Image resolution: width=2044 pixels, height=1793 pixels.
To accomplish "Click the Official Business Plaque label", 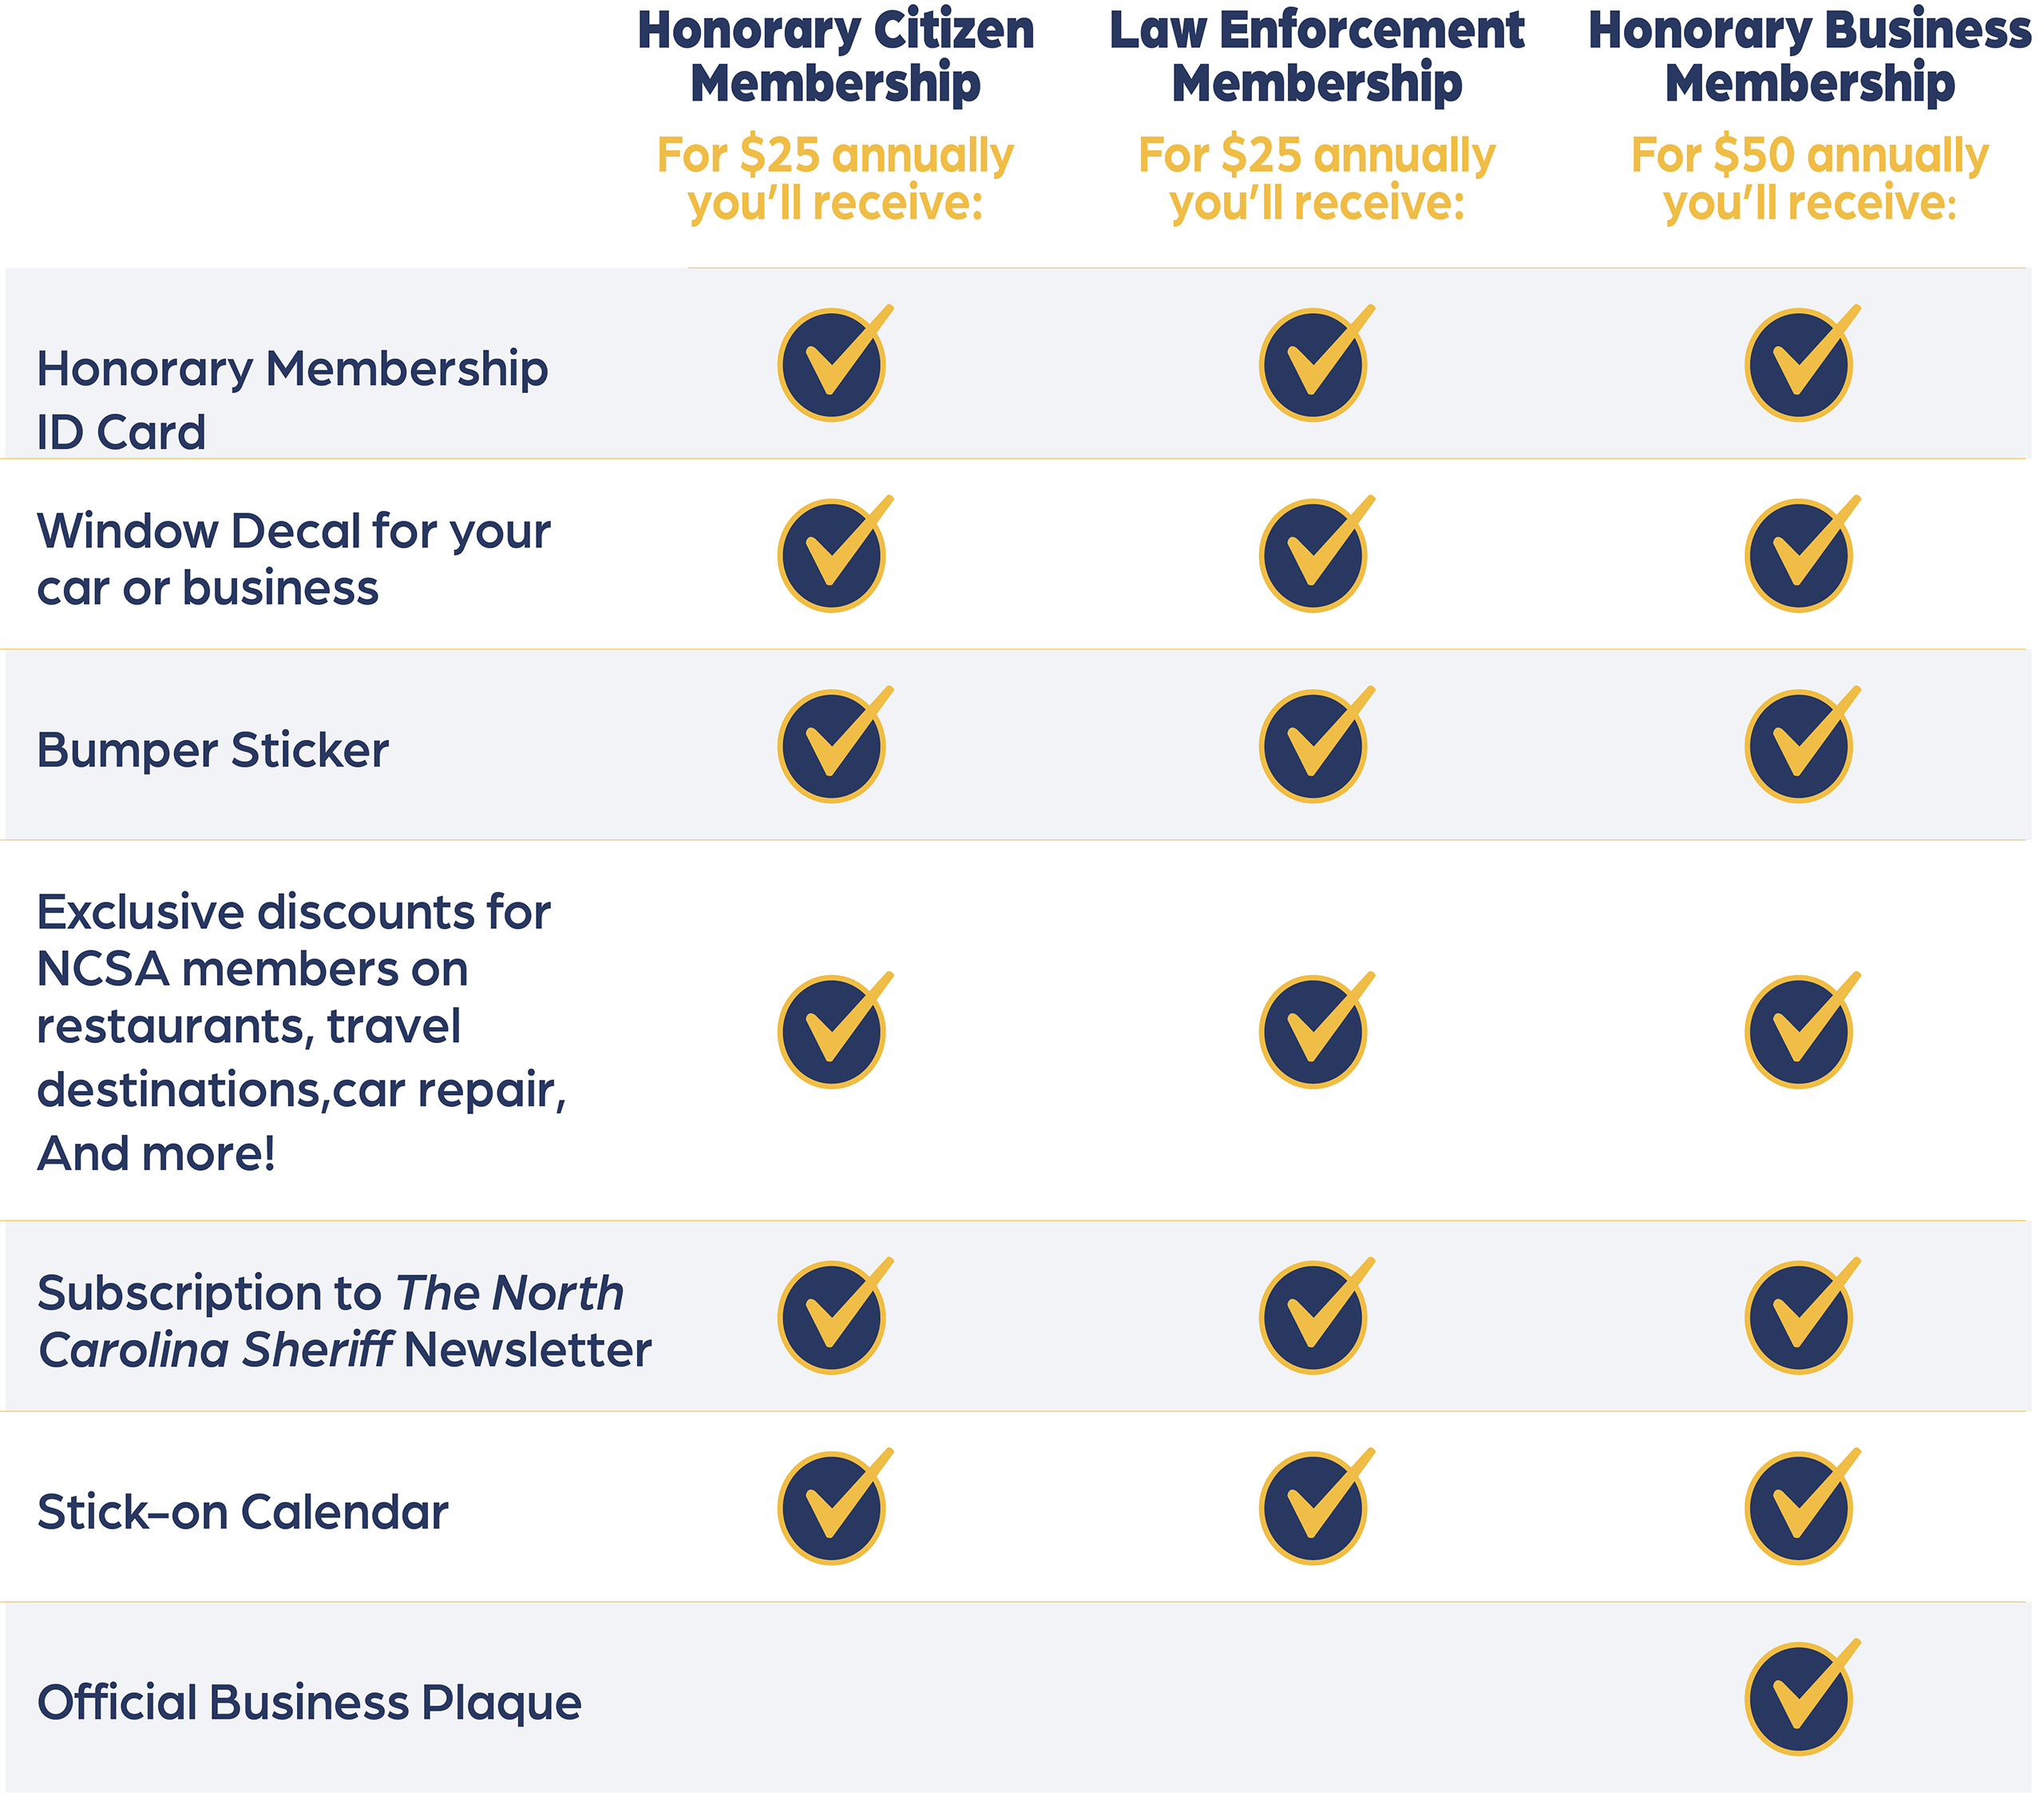I will tap(309, 1703).
